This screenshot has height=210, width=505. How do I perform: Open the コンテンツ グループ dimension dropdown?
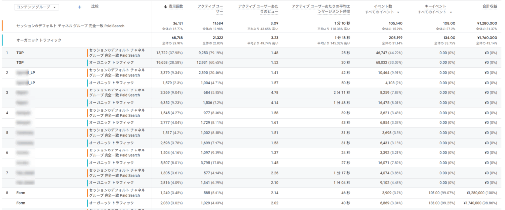click(37, 7)
